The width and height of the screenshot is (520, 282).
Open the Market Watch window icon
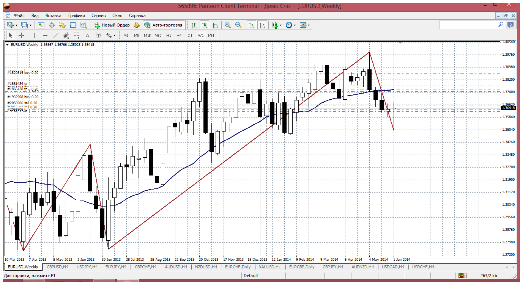click(x=41, y=25)
